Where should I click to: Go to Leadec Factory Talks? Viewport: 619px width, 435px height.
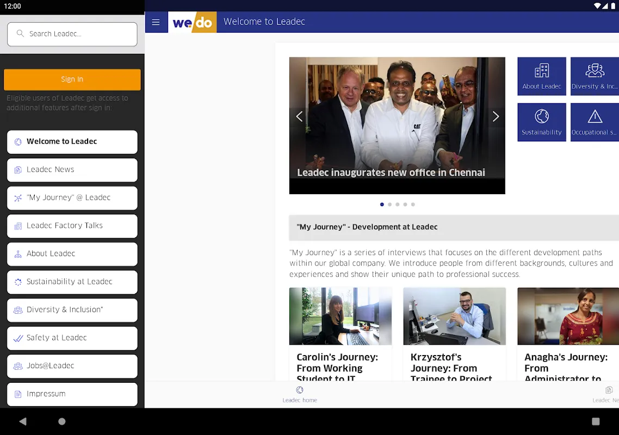tap(72, 226)
